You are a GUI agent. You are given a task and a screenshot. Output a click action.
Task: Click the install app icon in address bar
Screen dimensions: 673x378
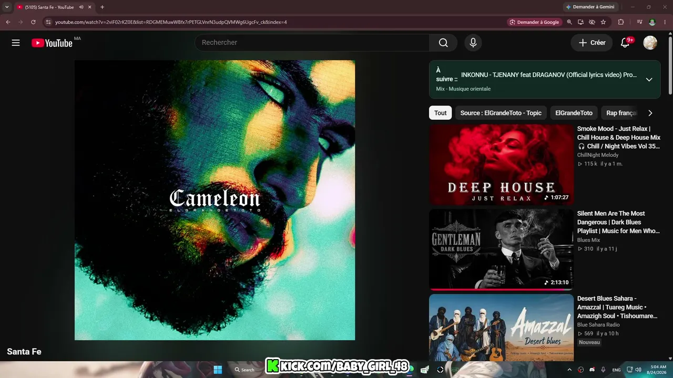point(580,22)
